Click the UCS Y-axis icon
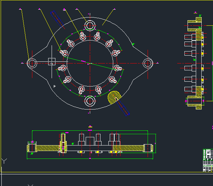Screen dimensions: 213x186 (x=4, y=161)
